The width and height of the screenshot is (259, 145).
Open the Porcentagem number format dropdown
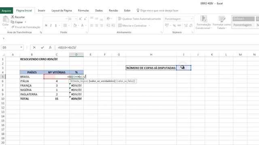(191, 19)
